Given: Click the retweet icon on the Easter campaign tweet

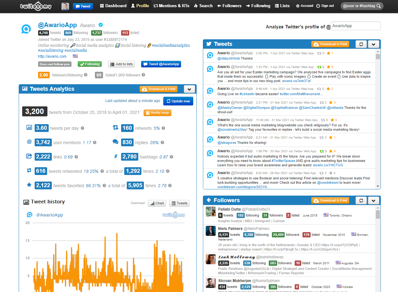Looking at the screenshot, I should point(320,67).
